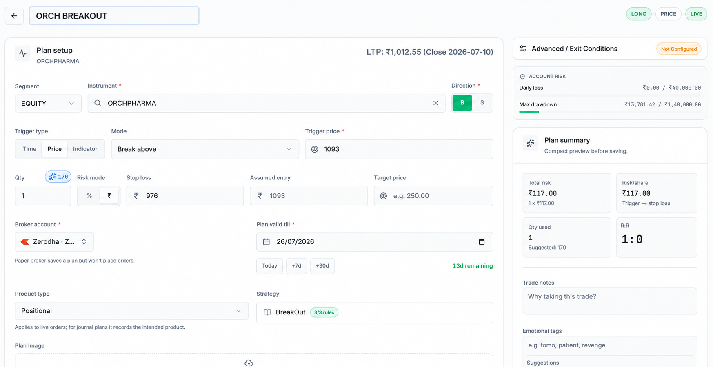Screen dimensions: 713x367
Task: Open the Zerodha broker account selector
Action: (x=54, y=242)
